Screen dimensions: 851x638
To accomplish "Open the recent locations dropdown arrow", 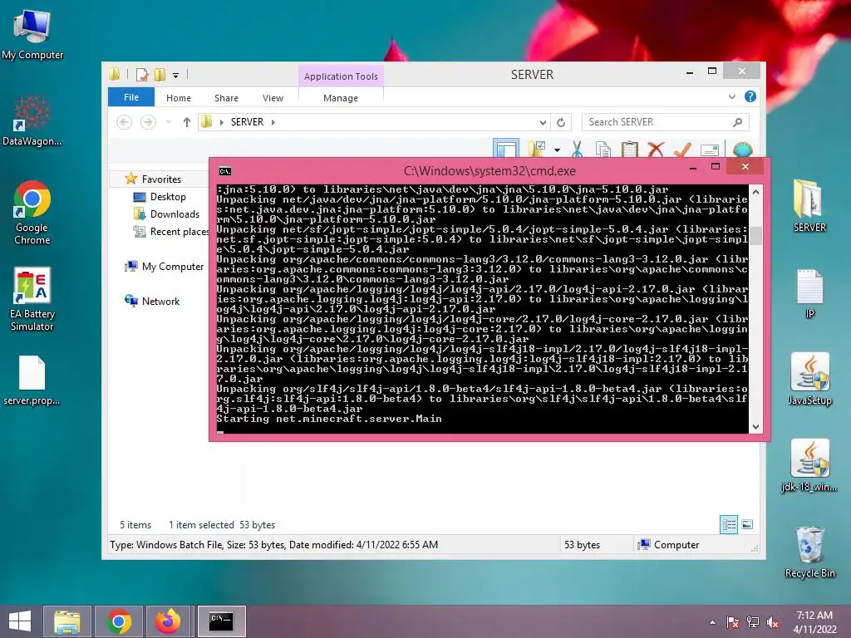I will pos(168,122).
